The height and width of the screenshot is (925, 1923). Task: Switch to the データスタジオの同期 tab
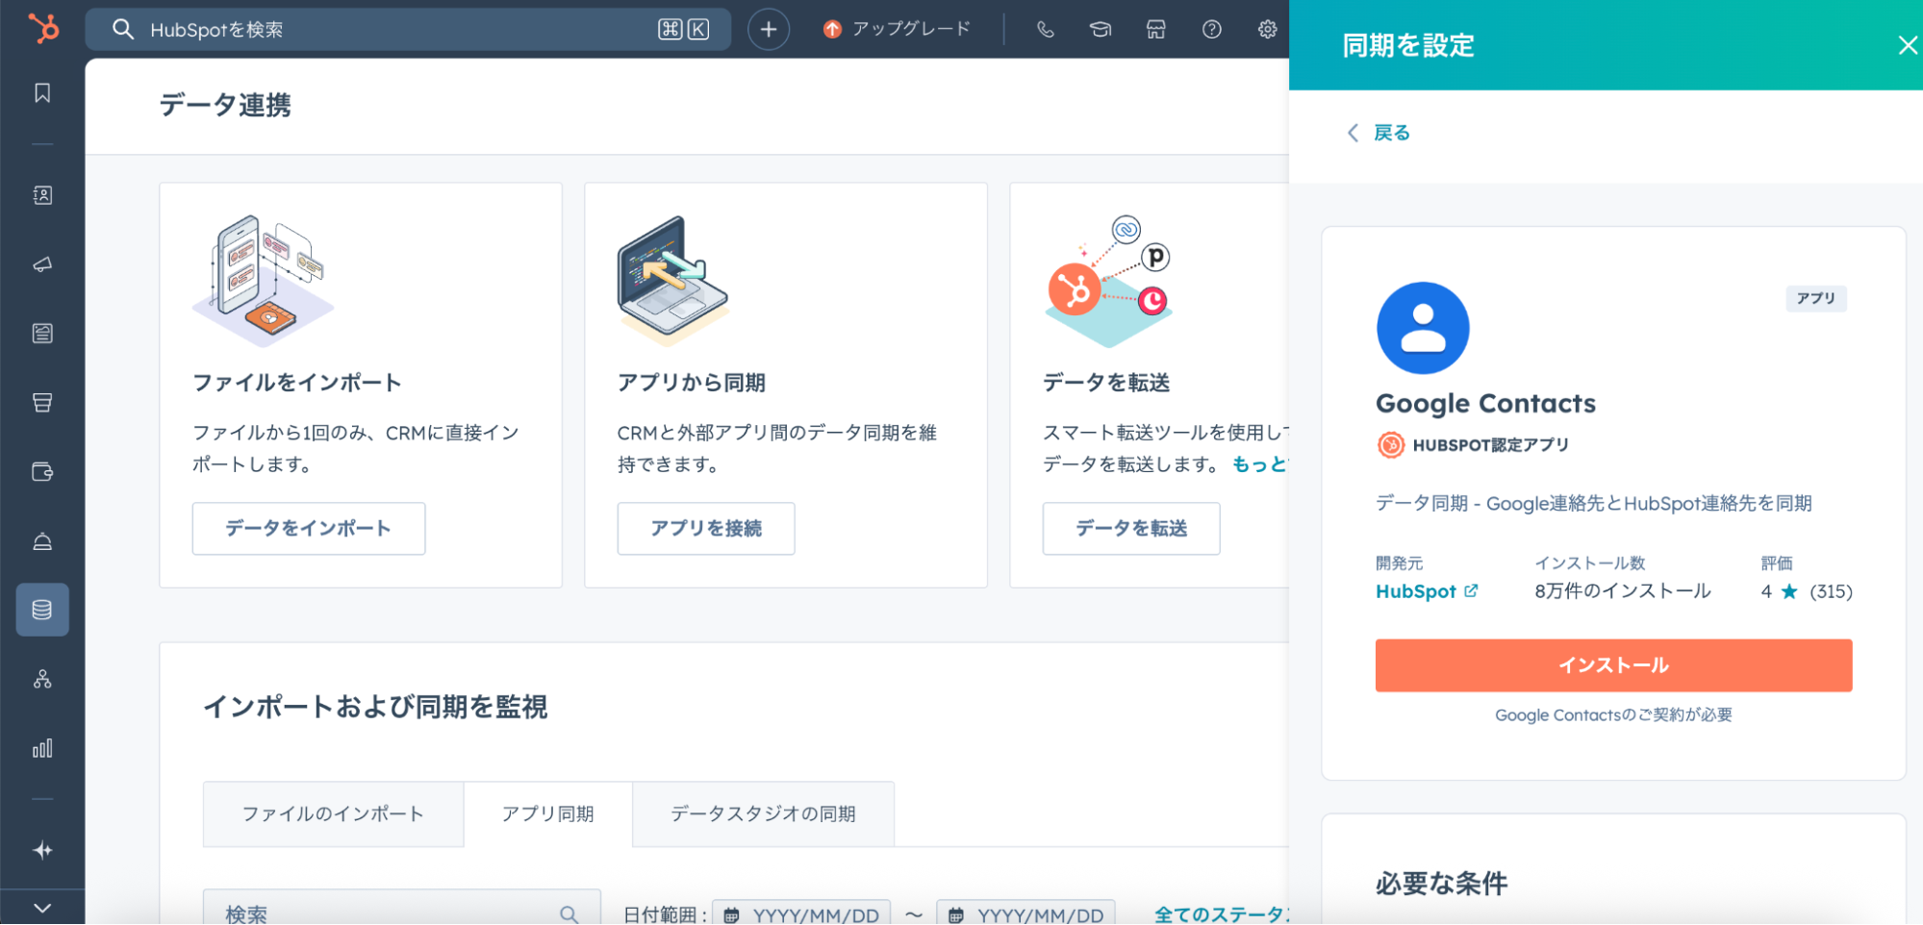click(763, 814)
